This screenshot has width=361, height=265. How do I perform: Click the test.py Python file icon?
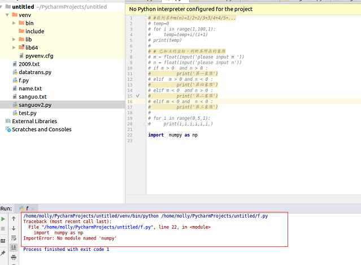pos(15,113)
